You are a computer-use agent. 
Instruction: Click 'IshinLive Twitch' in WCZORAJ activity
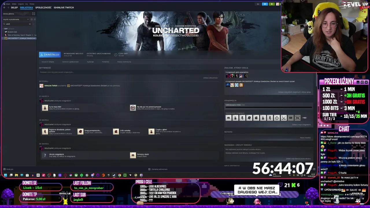pos(51,86)
